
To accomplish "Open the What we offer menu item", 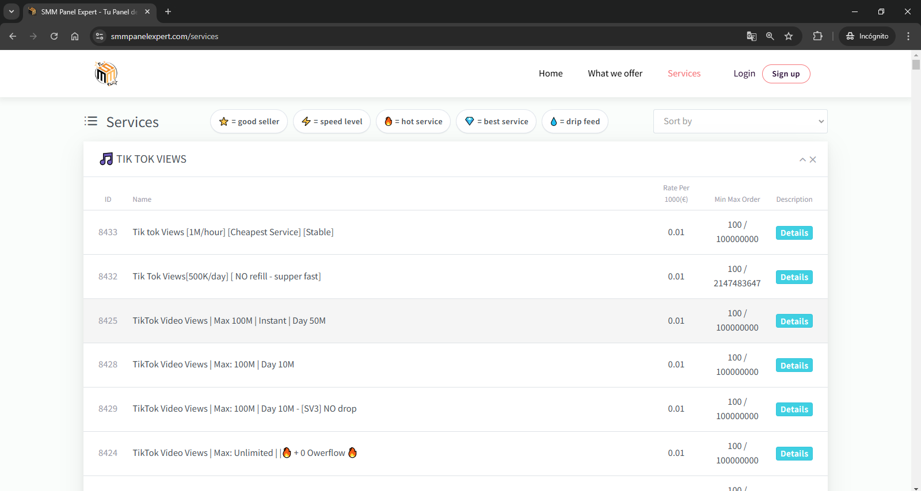I will [615, 74].
